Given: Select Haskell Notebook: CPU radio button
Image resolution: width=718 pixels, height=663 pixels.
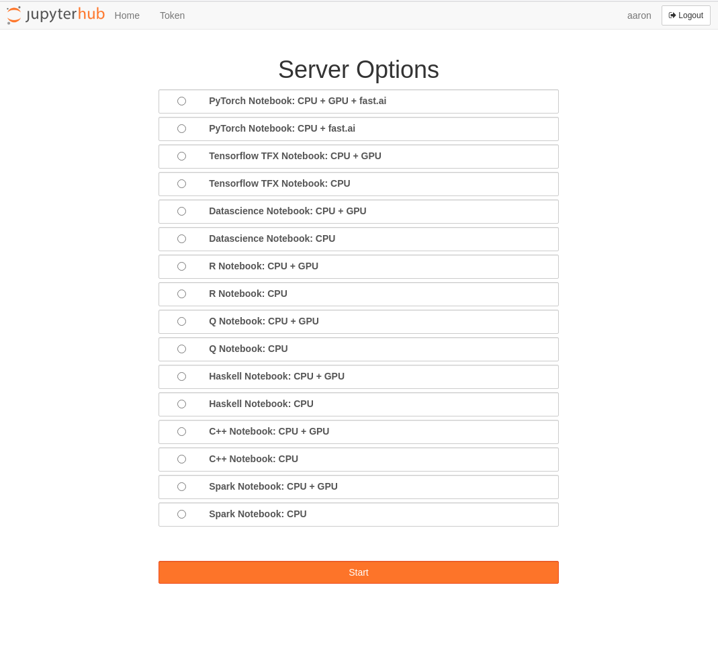Looking at the screenshot, I should pos(181,404).
